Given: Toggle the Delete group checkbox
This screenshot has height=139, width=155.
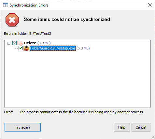Looking at the screenshot, I should pyautogui.click(x=14, y=43).
